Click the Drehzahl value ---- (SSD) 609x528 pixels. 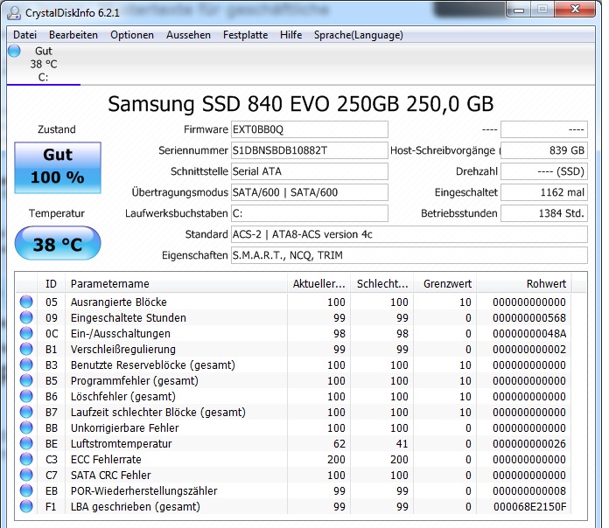[544, 171]
